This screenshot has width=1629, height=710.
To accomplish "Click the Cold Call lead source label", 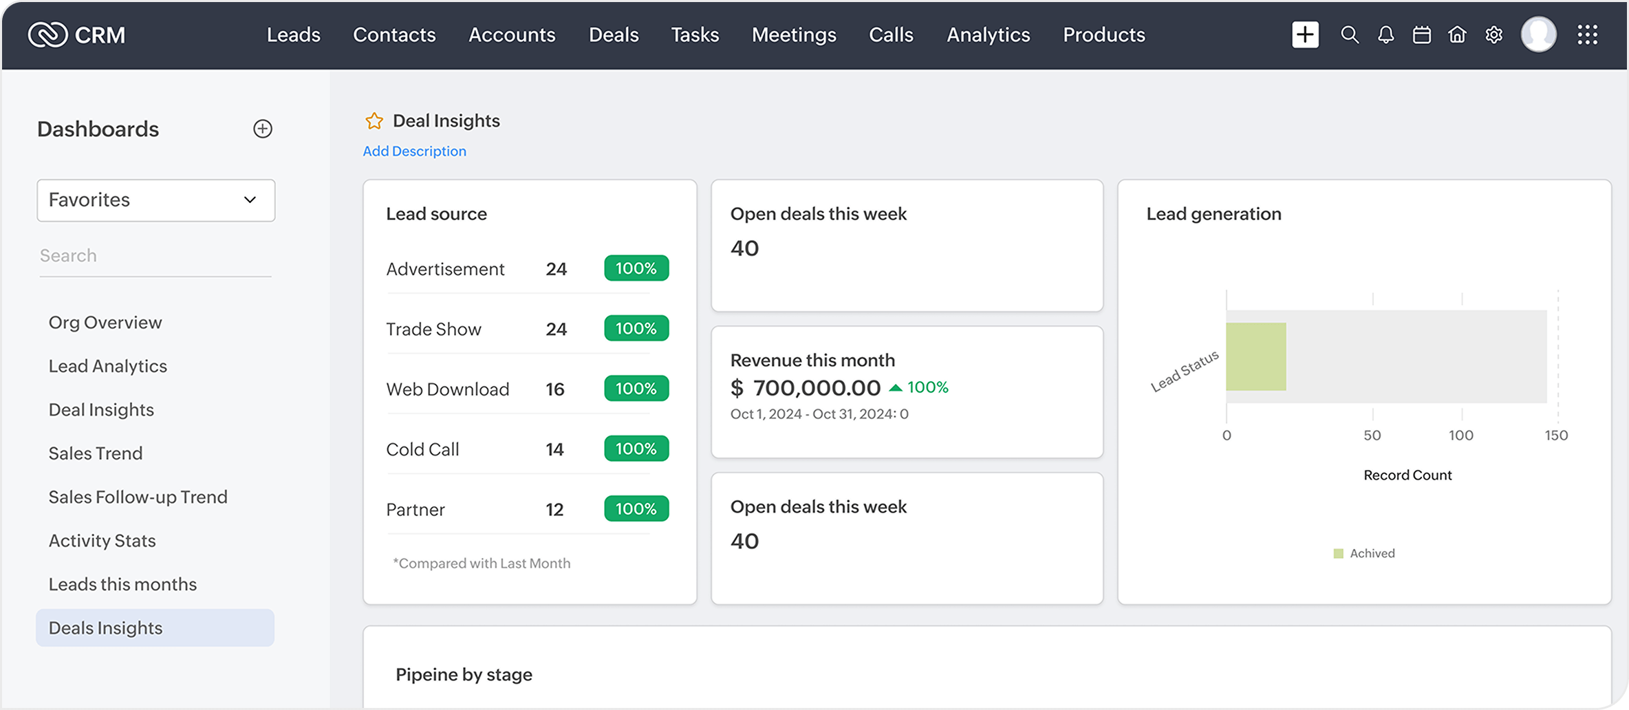I will click(422, 449).
